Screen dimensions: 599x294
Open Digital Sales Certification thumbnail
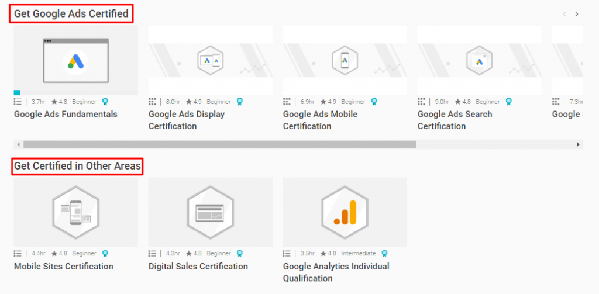210,212
